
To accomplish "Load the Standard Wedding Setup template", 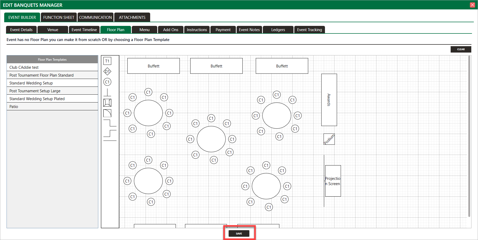I will (x=31, y=83).
